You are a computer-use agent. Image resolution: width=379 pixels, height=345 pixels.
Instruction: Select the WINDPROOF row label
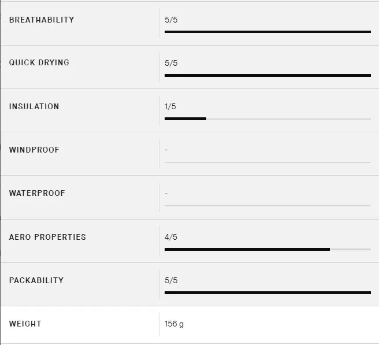(34, 150)
